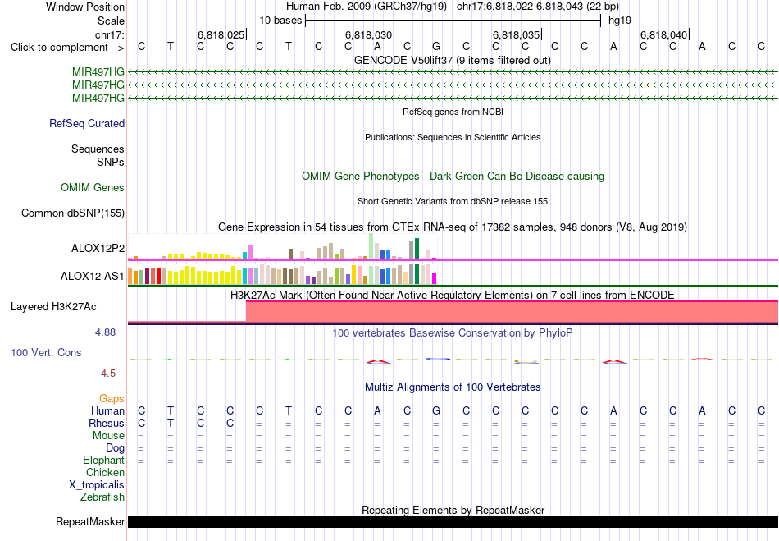Open the GENCODE V50lift37 track title
Image resolution: width=779 pixels, height=541 pixels.
point(453,60)
